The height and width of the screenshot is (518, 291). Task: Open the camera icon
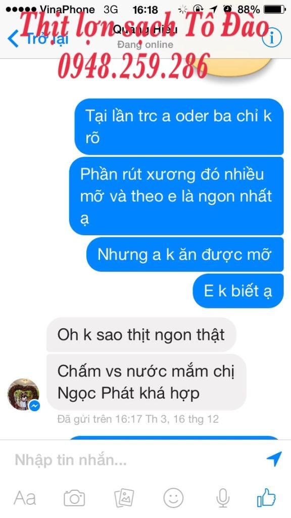click(x=74, y=498)
